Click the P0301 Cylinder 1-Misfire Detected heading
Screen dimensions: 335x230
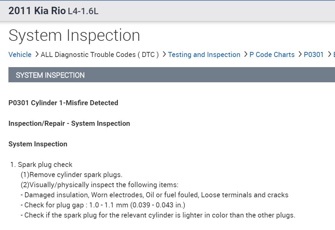tap(63, 103)
